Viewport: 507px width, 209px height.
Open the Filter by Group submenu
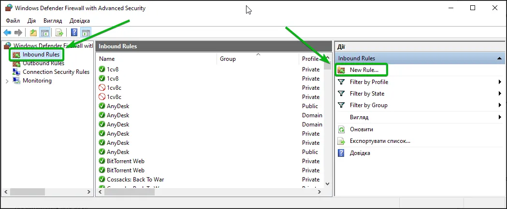click(420, 105)
